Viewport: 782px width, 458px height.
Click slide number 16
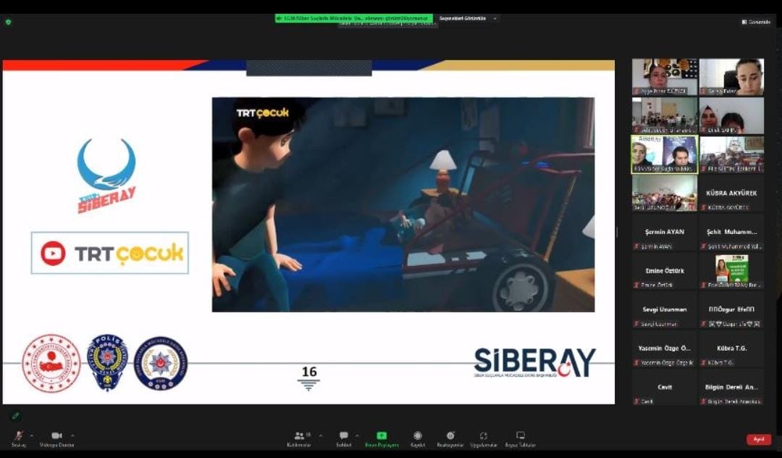tap(309, 372)
